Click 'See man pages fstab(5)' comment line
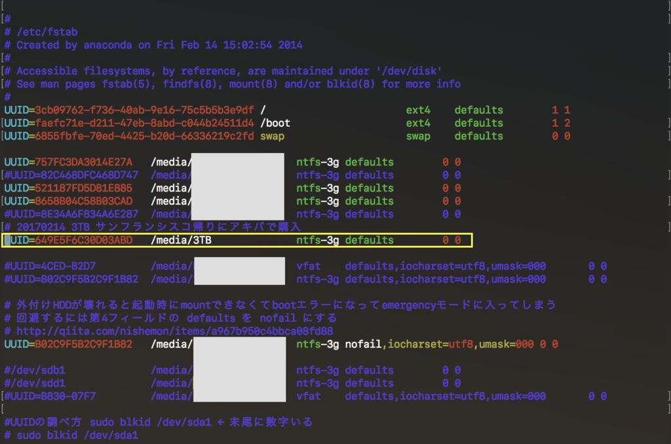This screenshot has width=671, height=444. pyautogui.click(x=233, y=84)
